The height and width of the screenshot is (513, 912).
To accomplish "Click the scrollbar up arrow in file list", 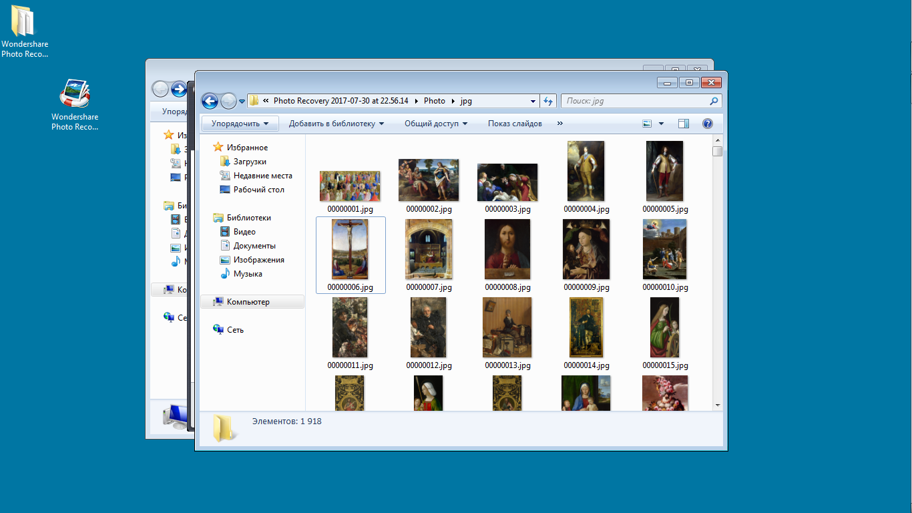I will click(718, 140).
